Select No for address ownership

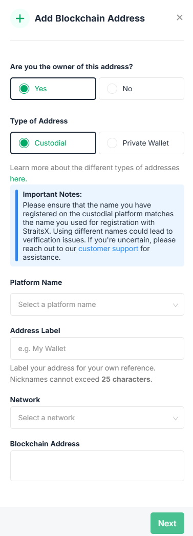pyautogui.click(x=141, y=89)
